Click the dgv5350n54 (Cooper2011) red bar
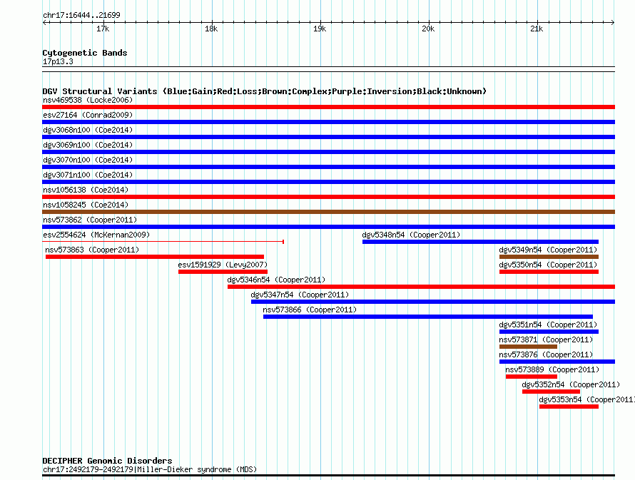 tap(549, 272)
